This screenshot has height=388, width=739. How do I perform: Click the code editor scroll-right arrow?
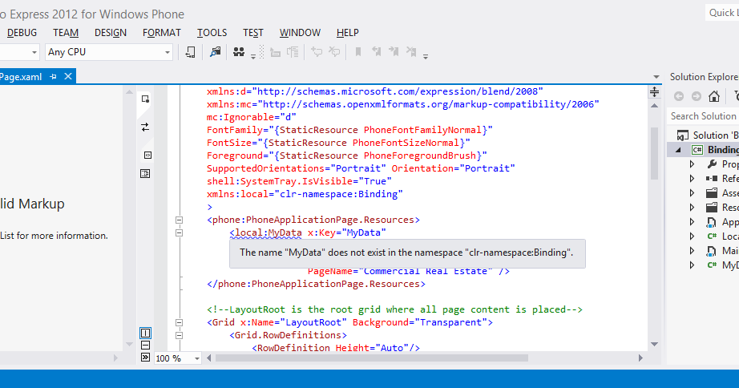tap(640, 358)
